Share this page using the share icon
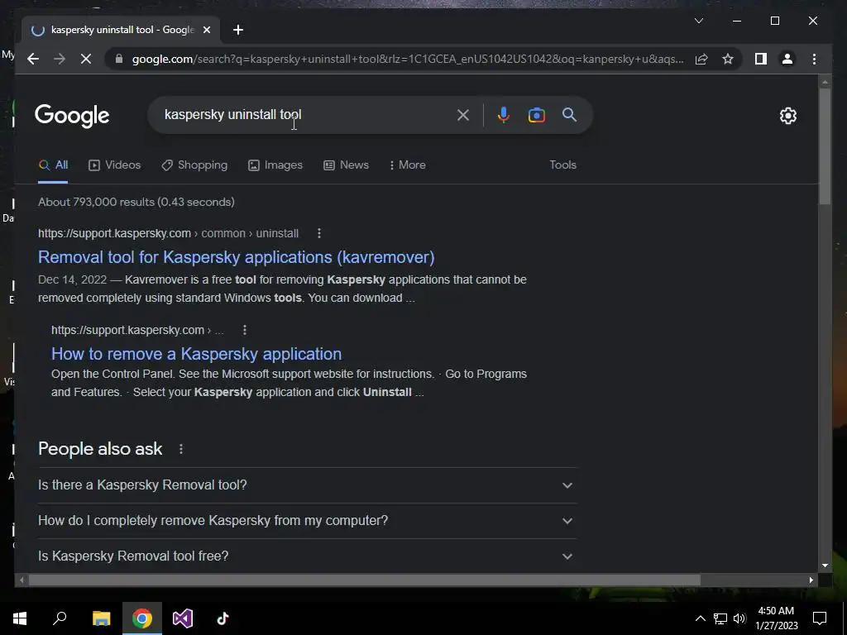Image resolution: width=847 pixels, height=635 pixels. tap(701, 59)
